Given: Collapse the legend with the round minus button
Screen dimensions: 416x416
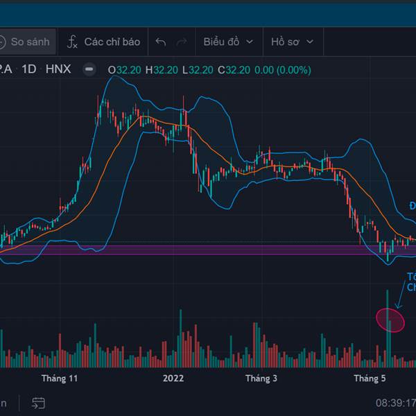Looking at the screenshot, I should pyautogui.click(x=89, y=69).
